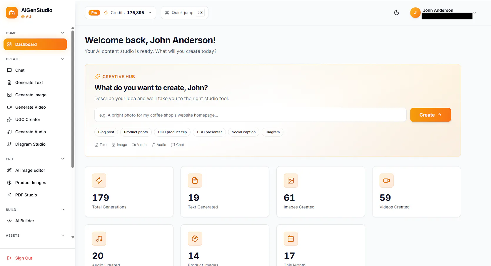Image resolution: width=491 pixels, height=266 pixels.
Task: Click the orange Create button
Action: click(431, 115)
